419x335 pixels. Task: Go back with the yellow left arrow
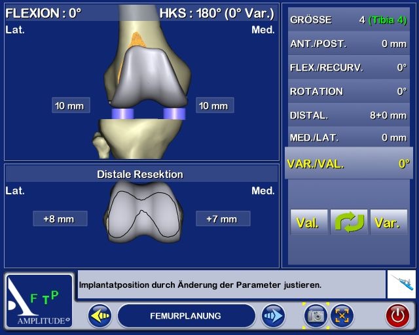(100, 316)
